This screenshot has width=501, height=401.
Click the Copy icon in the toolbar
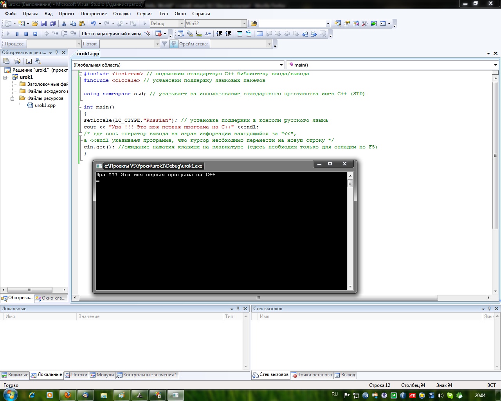73,23
